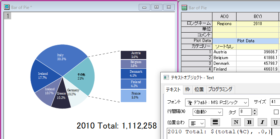This screenshot has width=280, height=139.
Task: Click the value 41866.1 cell
Action: click(x=257, y=58)
